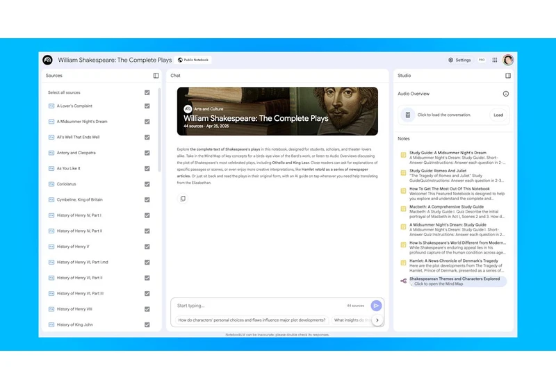Click the note icon for Macbeth: A Comprehensive Study Guide
The height and width of the screenshot is (389, 556).
pyautogui.click(x=404, y=209)
